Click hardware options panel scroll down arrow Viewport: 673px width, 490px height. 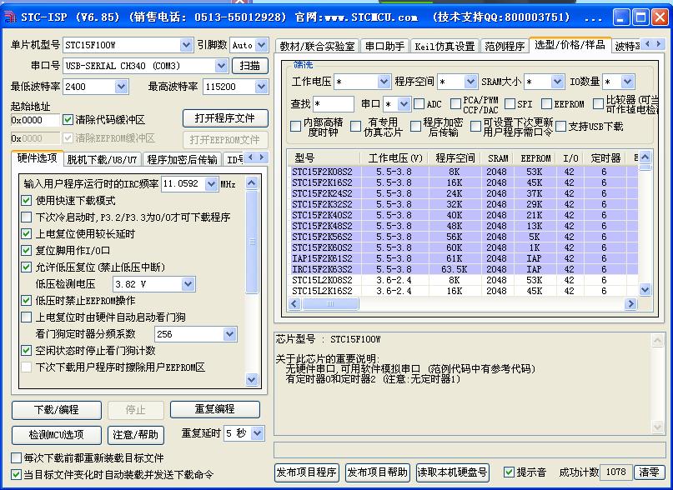pyautogui.click(x=252, y=379)
